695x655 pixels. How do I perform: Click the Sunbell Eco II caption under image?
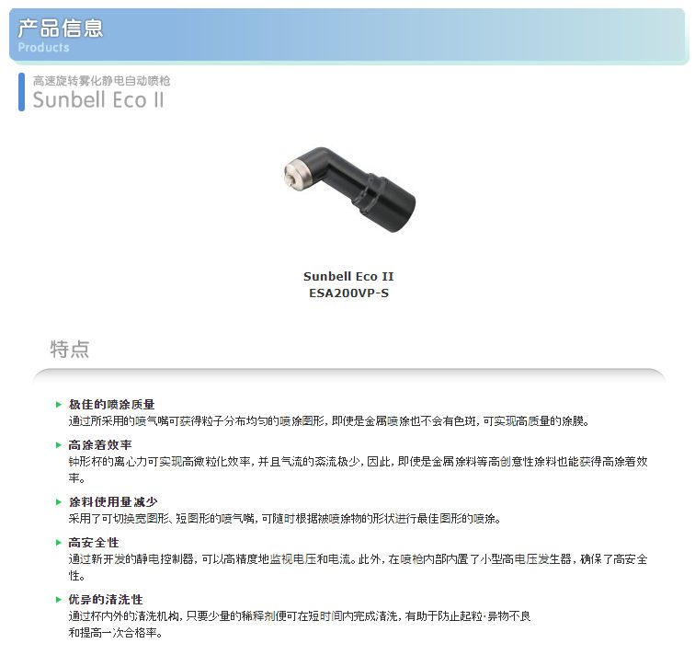(x=348, y=276)
